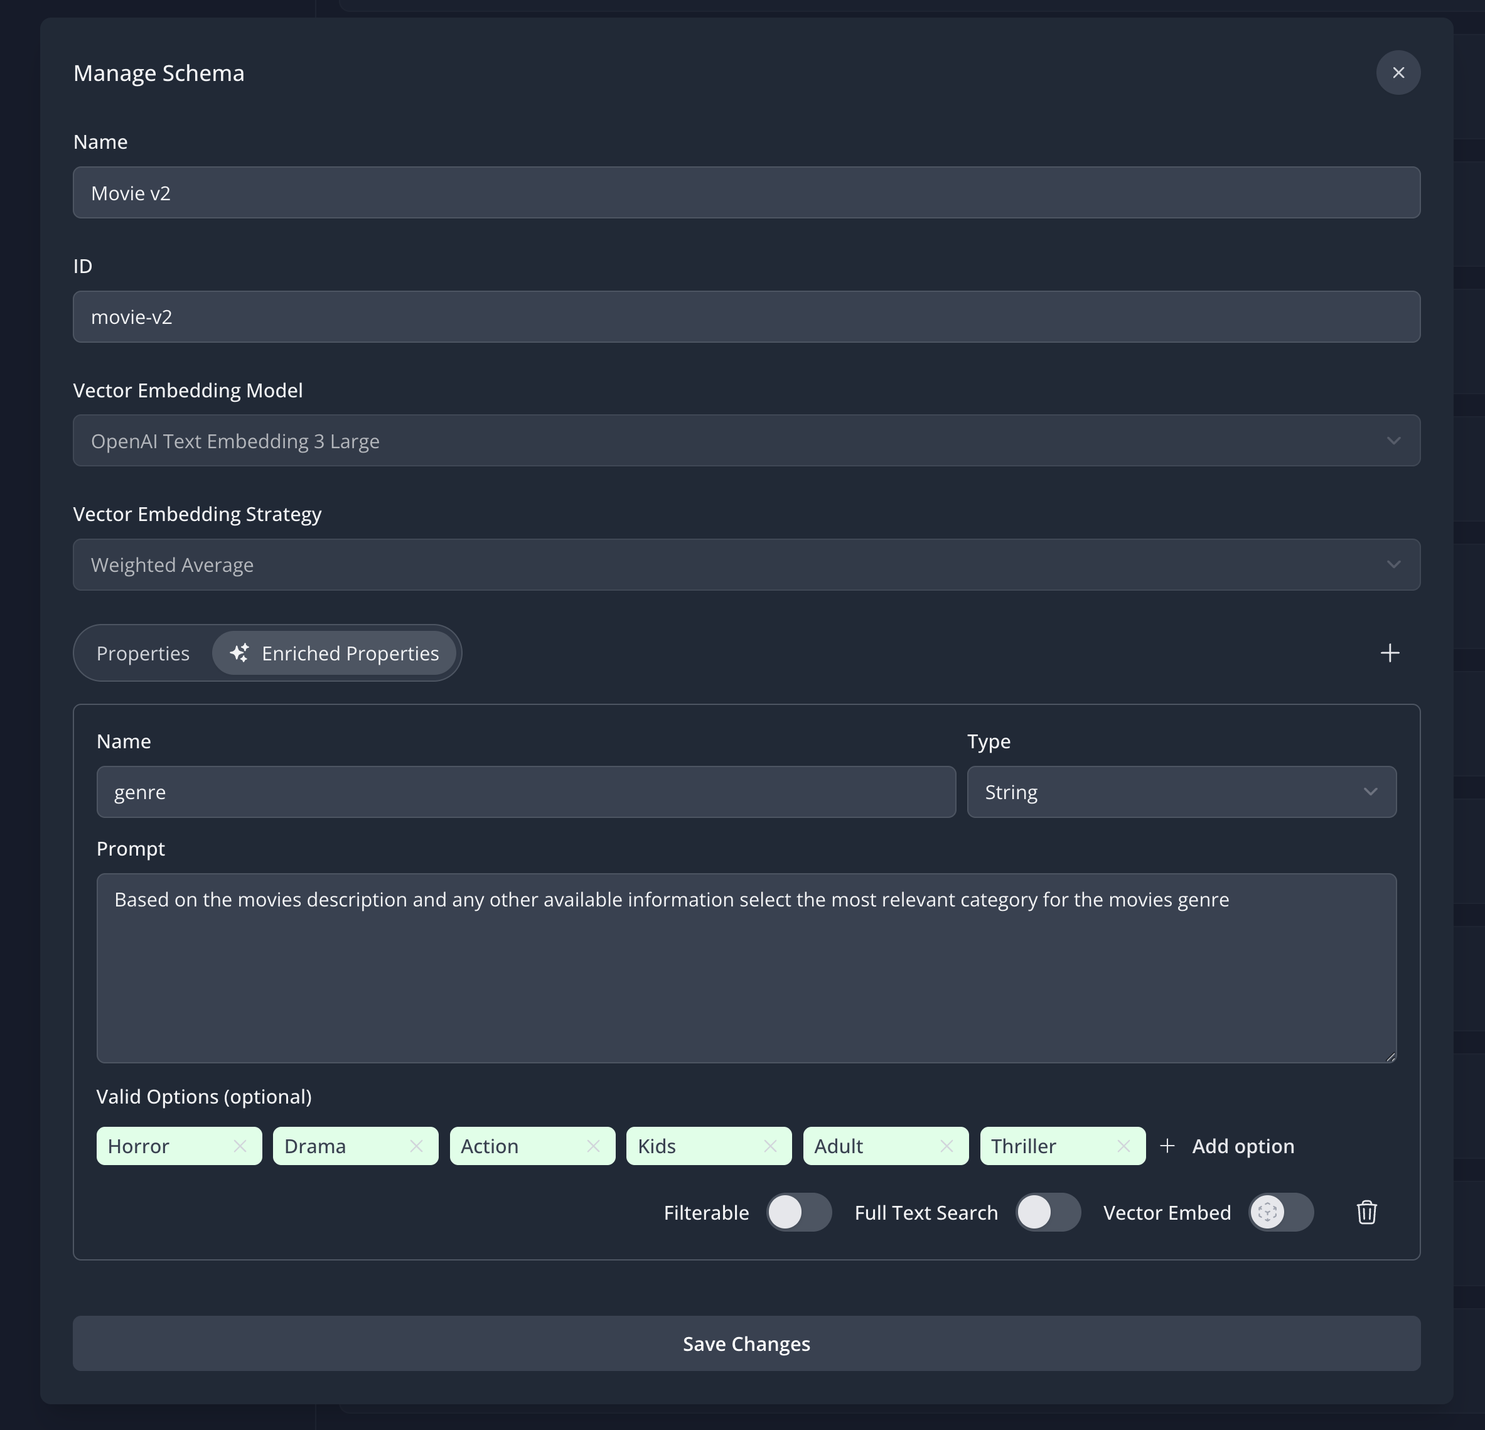Viewport: 1485px width, 1430px height.
Task: Turn on Full Text Search toggle
Action: point(1048,1213)
